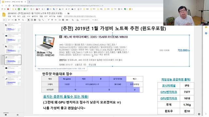The height and width of the screenshot is (117, 209).
Task: Open the border color pencil tool
Action: point(49,20)
